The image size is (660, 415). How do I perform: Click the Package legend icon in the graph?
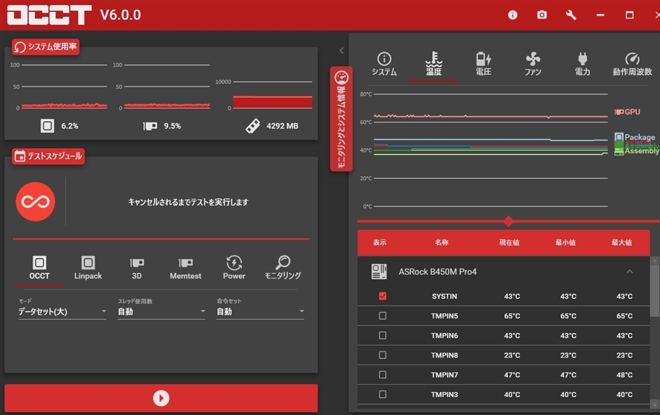619,137
